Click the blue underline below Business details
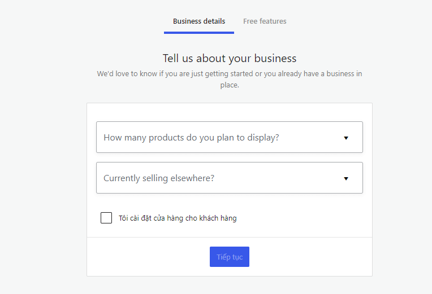The image size is (432, 294). [199, 32]
